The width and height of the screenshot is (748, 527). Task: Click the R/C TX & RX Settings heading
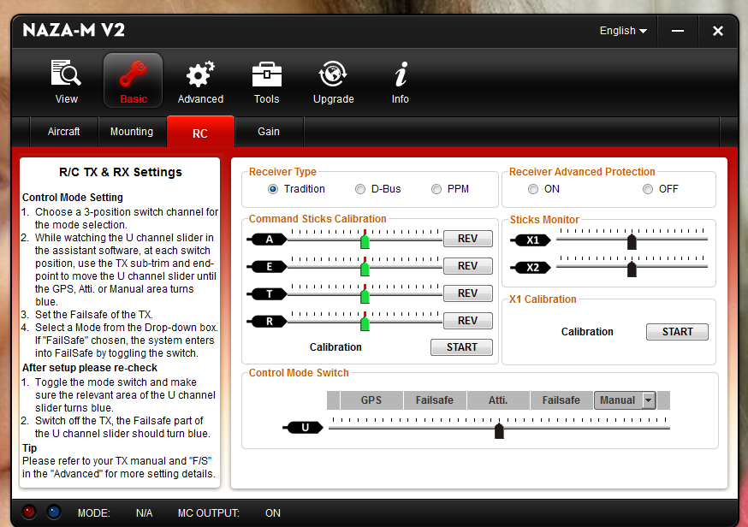pos(120,172)
